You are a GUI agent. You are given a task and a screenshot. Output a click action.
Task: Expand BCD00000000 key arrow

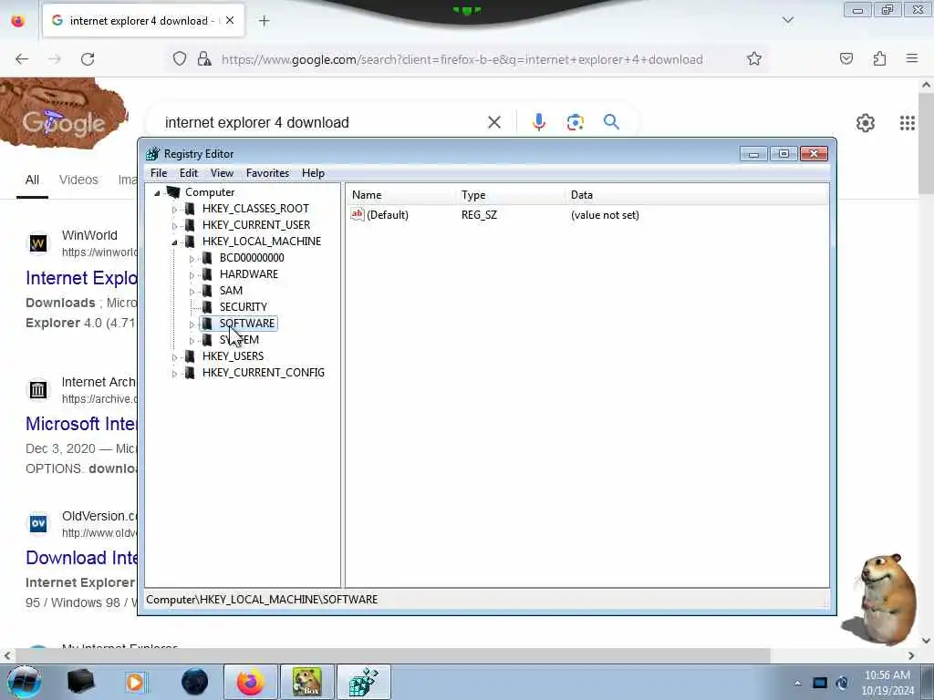coord(192,259)
